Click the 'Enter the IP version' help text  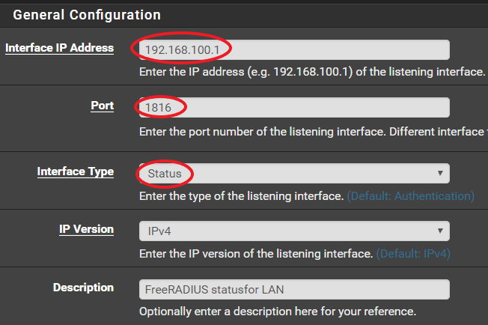(256, 254)
